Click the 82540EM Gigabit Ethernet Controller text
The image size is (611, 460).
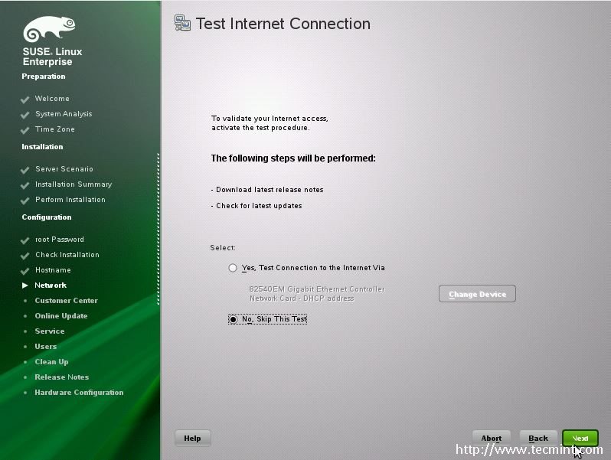coord(317,289)
